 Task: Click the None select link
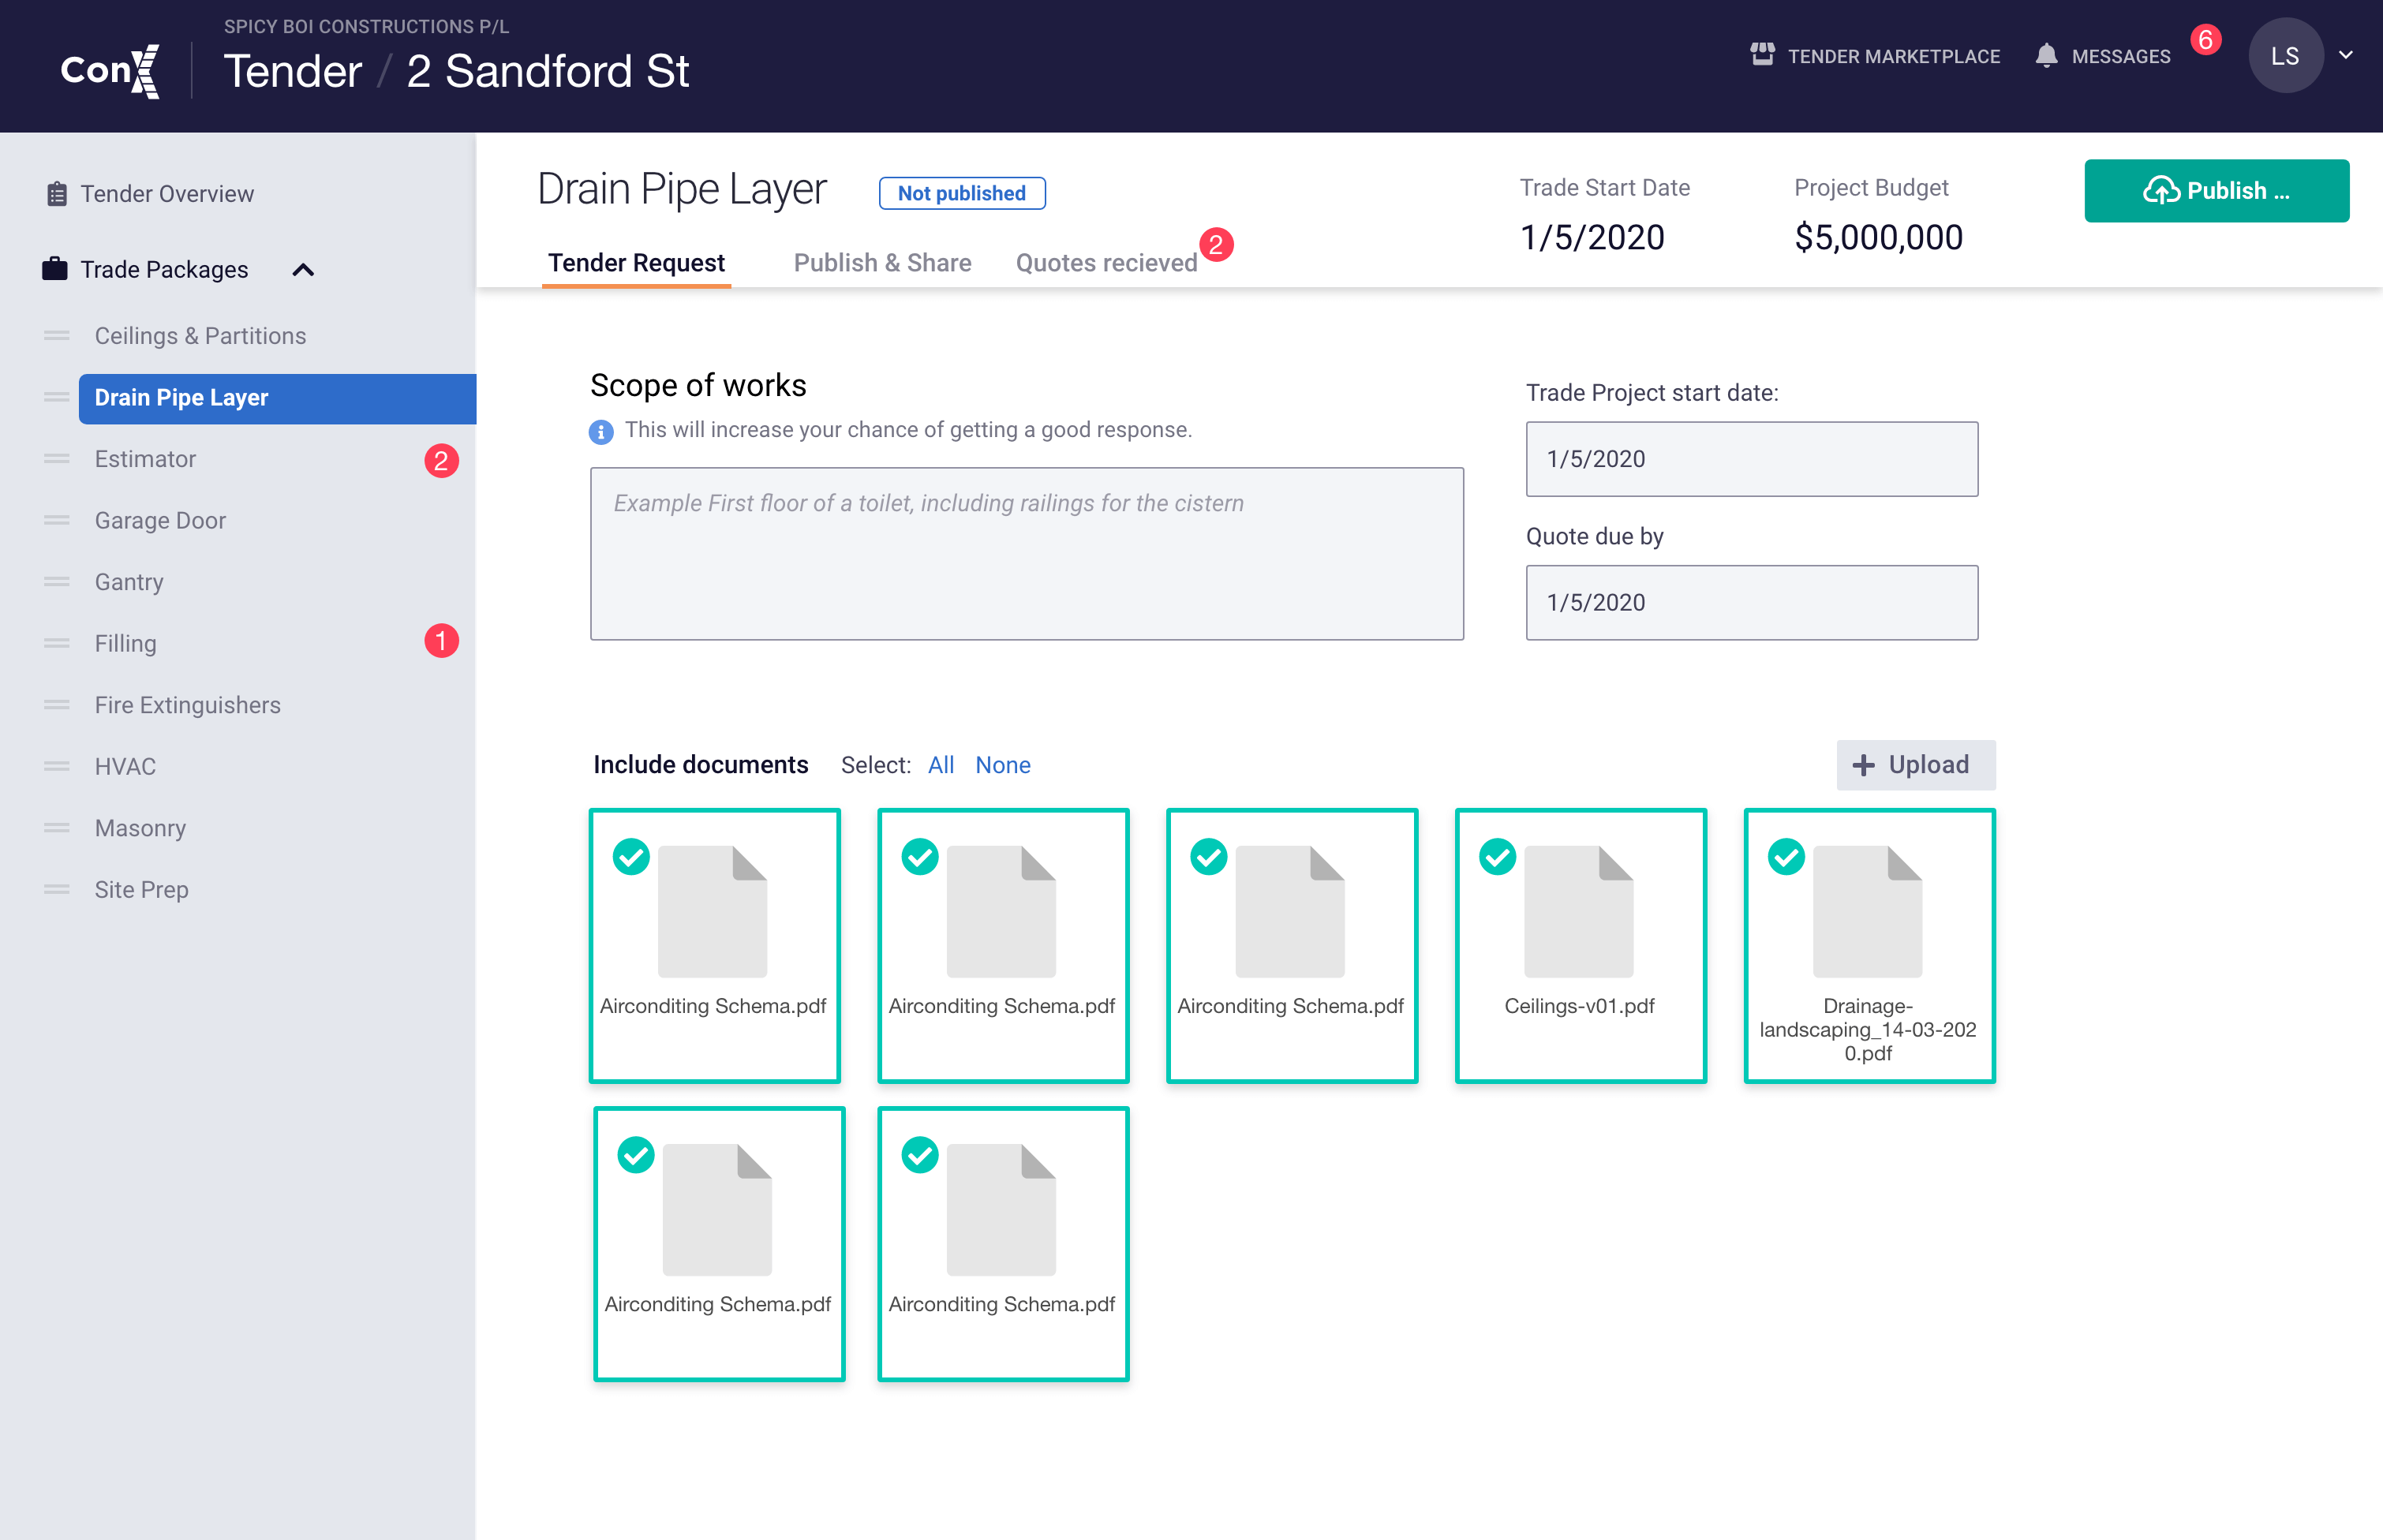(1002, 765)
